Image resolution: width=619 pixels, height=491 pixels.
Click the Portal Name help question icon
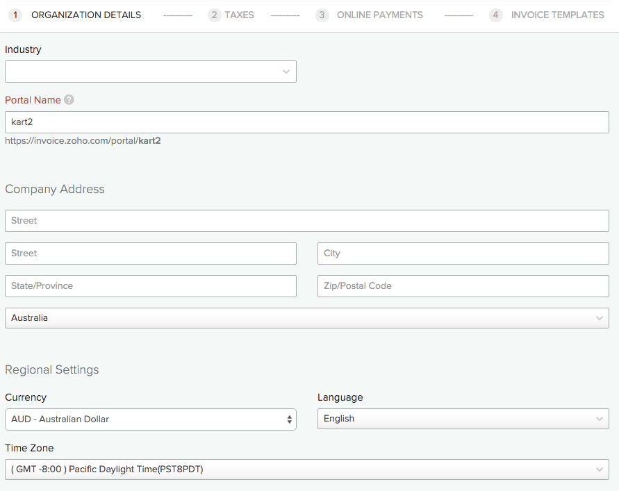click(69, 100)
